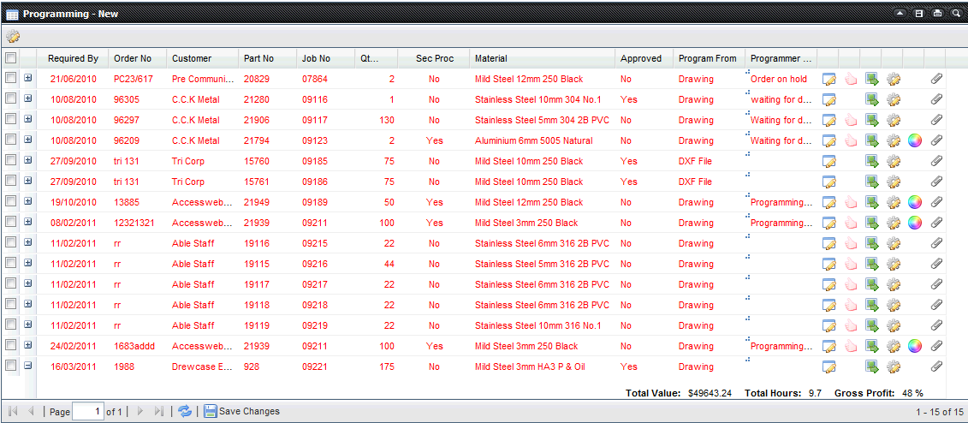Click the Material column header
This screenshot has height=423, width=968.
[491, 58]
